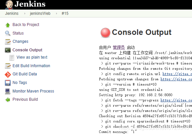Click 'Fetching changes from the remote Git' line
The height and width of the screenshot is (134, 192).
(145, 69)
